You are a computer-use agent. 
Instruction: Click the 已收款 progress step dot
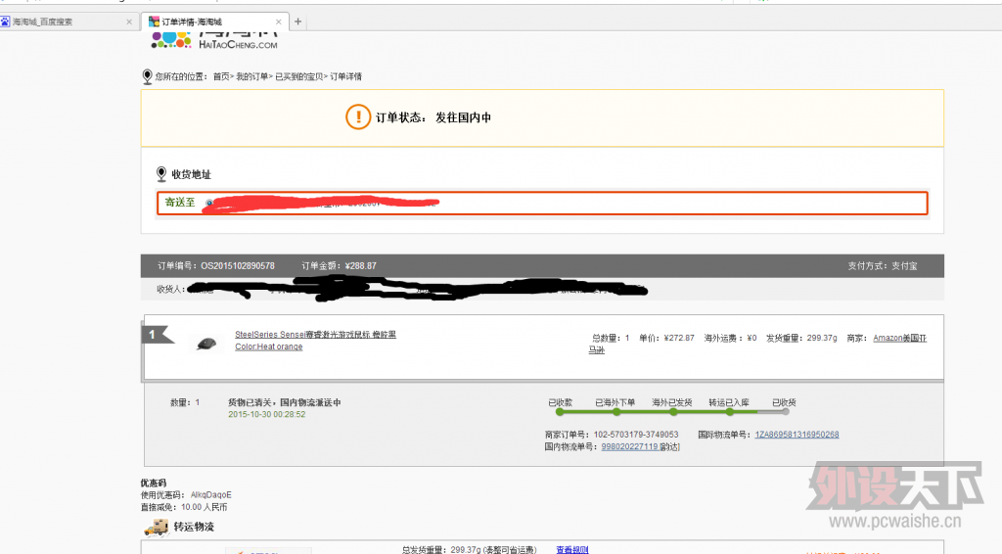[x=560, y=412]
